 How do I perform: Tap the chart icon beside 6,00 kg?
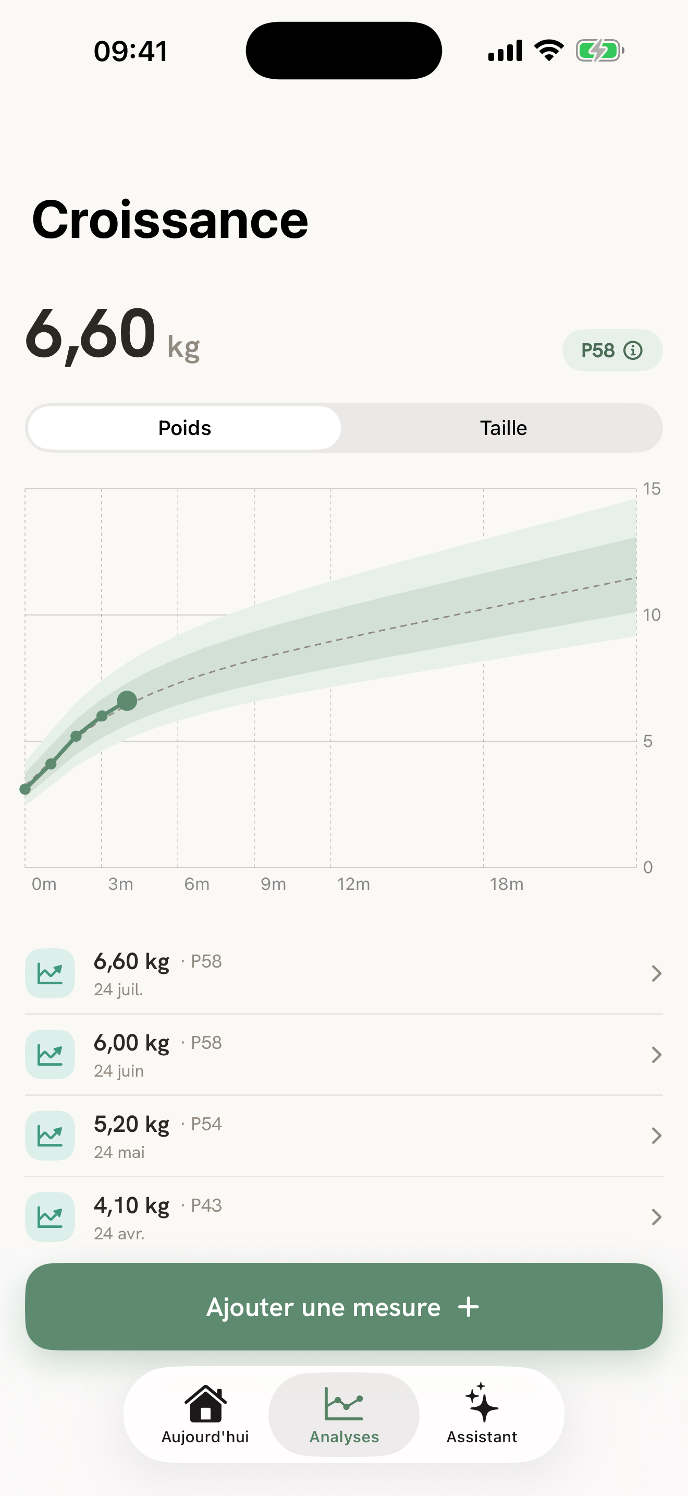pos(50,1055)
